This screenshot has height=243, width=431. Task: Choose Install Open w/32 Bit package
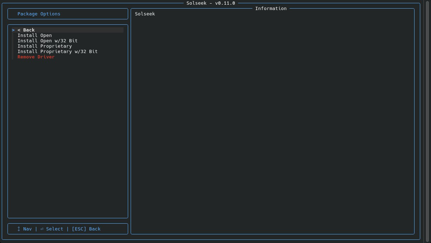pos(48,40)
